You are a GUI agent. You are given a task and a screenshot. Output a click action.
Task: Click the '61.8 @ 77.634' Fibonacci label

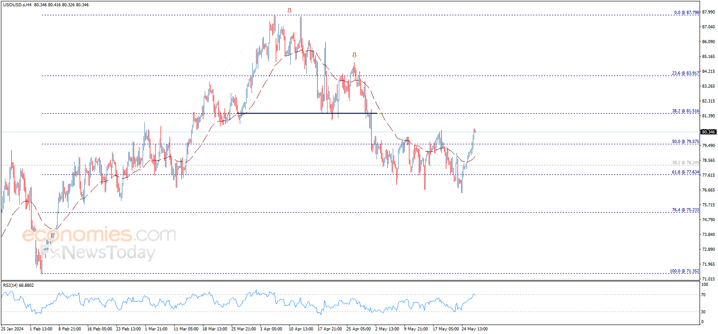pyautogui.click(x=686, y=172)
